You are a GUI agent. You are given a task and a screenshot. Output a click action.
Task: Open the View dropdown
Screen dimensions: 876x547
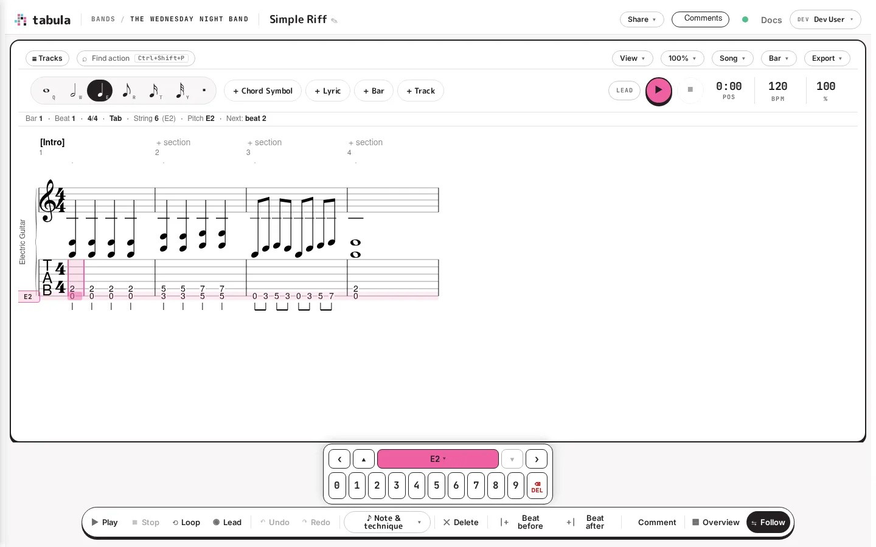coord(633,58)
